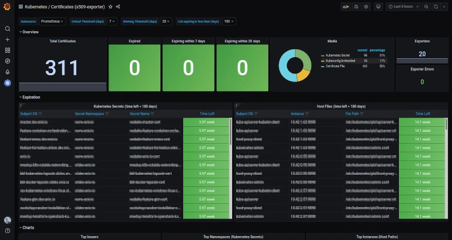Open the Total Certificates panel title
Screen dimensions: 452x240
[63, 41]
